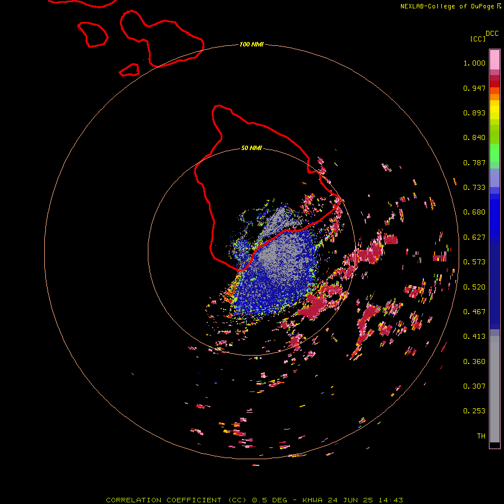The image size is (504, 504).
Task: Click the 100 NMI range ring label
Action: tap(251, 44)
